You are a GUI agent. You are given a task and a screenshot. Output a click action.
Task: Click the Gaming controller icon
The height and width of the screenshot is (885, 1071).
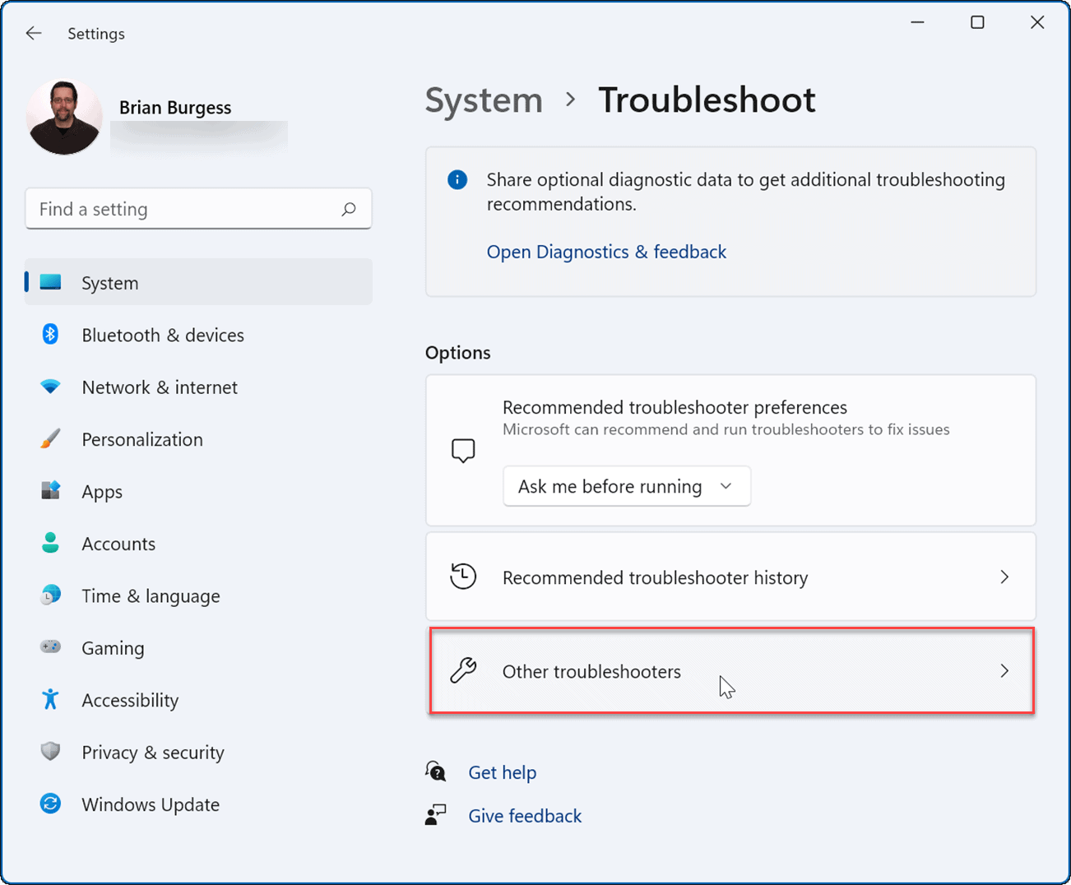50,647
